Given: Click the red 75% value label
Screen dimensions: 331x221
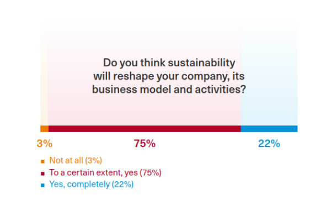Looking at the screenshot, I should click(x=145, y=144).
